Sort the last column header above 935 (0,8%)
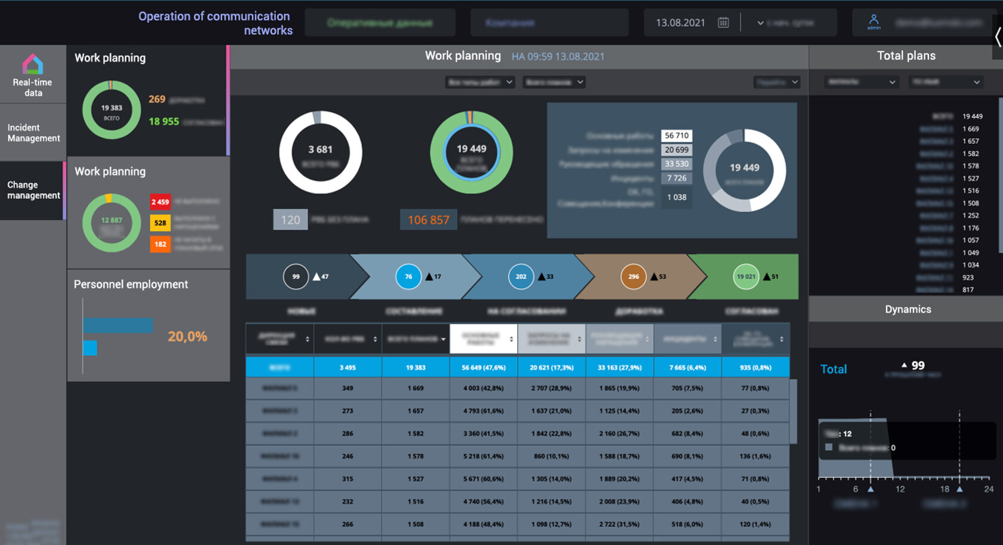 coord(782,339)
